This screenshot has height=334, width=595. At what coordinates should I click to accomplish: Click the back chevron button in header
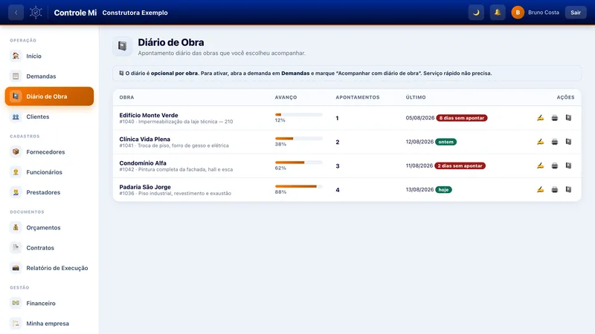pos(16,13)
